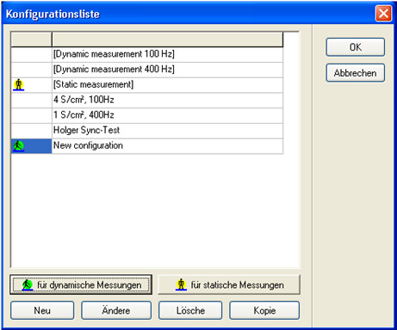Confirm the dialog with OK
This screenshot has width=397, height=330.
(356, 47)
